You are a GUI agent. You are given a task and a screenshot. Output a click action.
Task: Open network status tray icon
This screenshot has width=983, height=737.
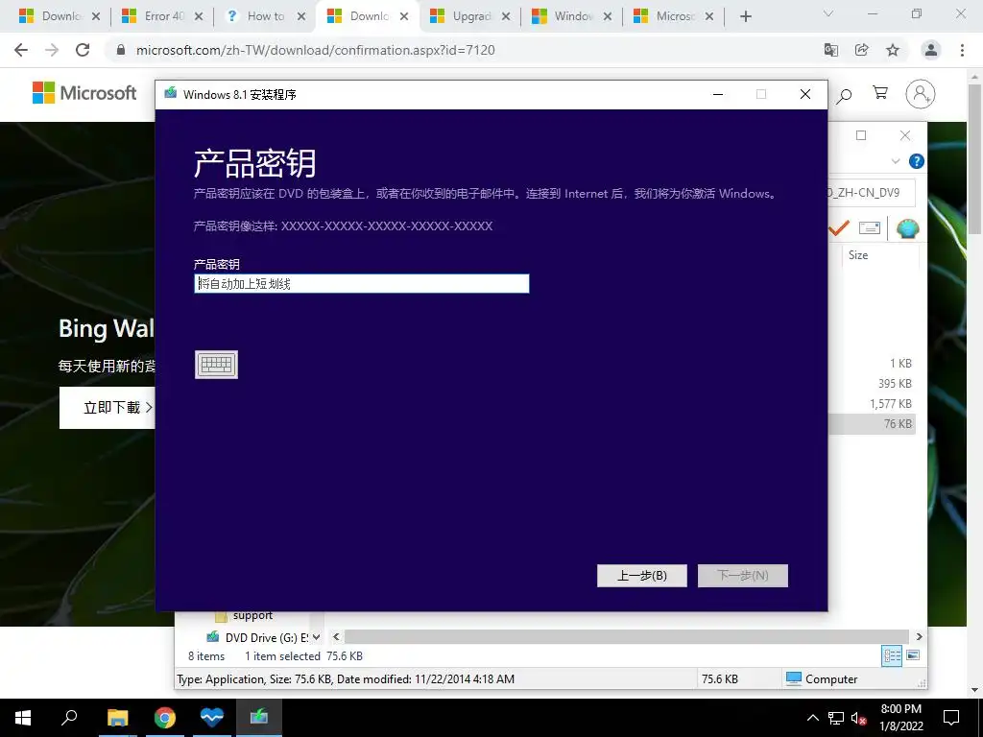[836, 718]
